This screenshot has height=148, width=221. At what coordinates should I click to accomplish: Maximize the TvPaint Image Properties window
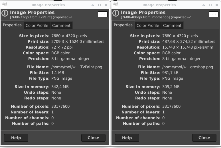coord(99,5)
